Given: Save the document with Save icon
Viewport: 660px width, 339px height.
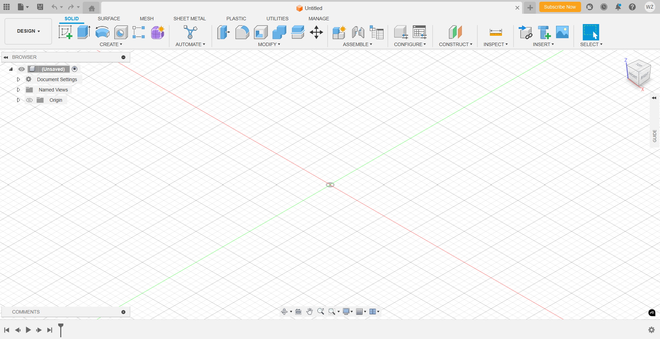Looking at the screenshot, I should coord(40,7).
